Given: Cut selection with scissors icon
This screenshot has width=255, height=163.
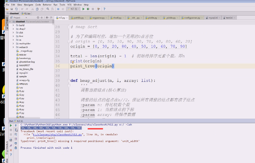Looking at the screenshot, I should [32, 9].
